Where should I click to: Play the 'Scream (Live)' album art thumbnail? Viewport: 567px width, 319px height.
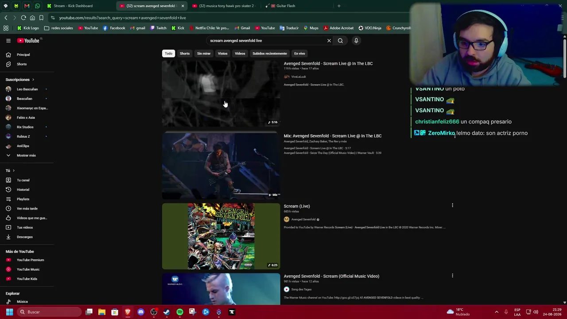221,236
